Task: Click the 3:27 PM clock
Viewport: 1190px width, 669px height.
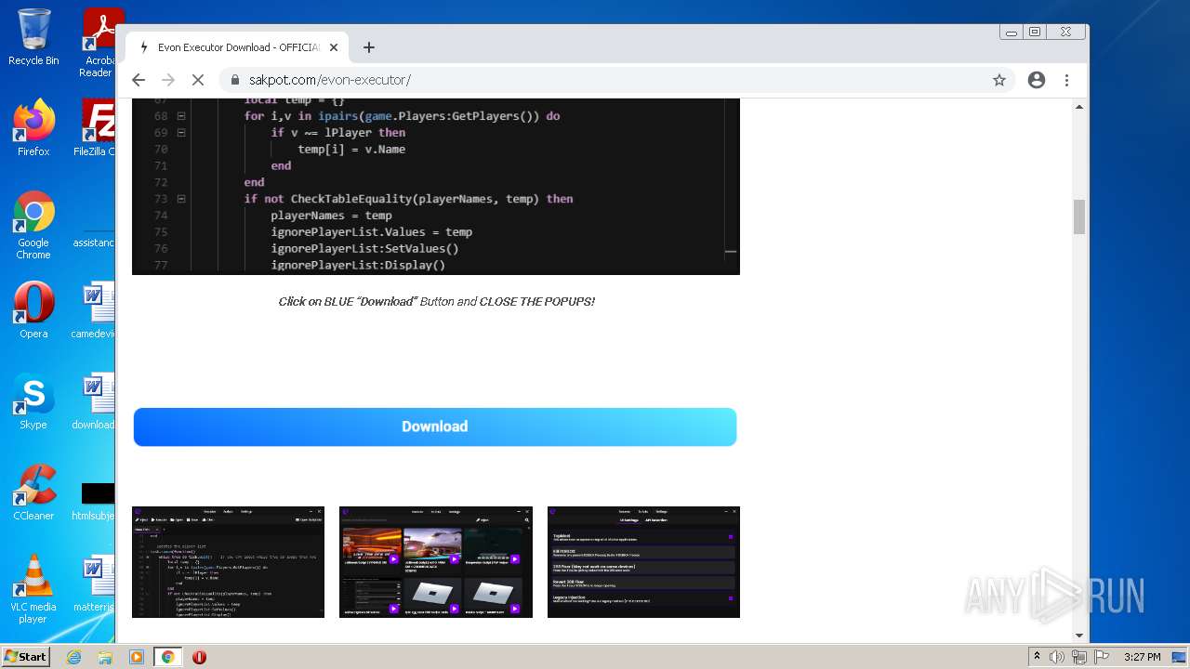Action: 1142,657
